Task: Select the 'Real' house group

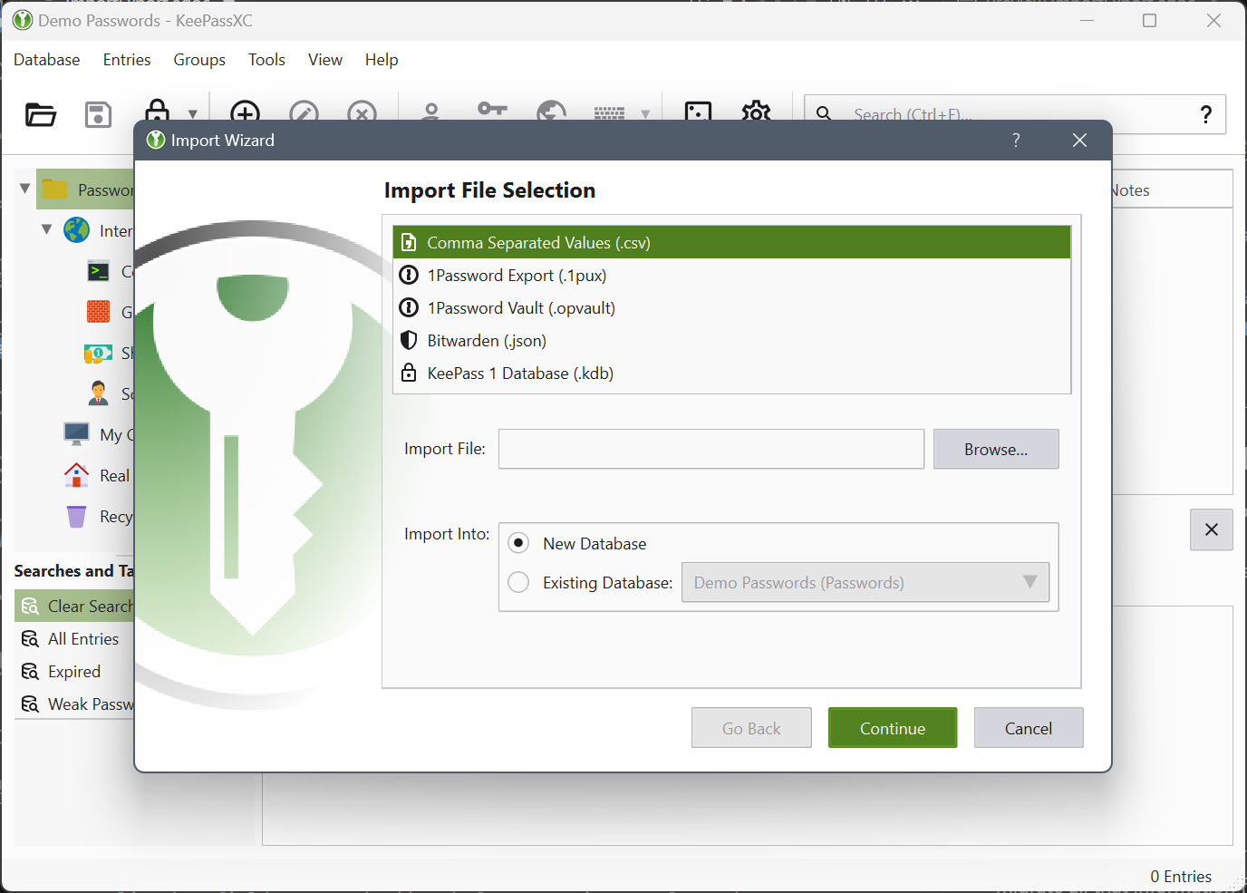Action: pos(98,475)
